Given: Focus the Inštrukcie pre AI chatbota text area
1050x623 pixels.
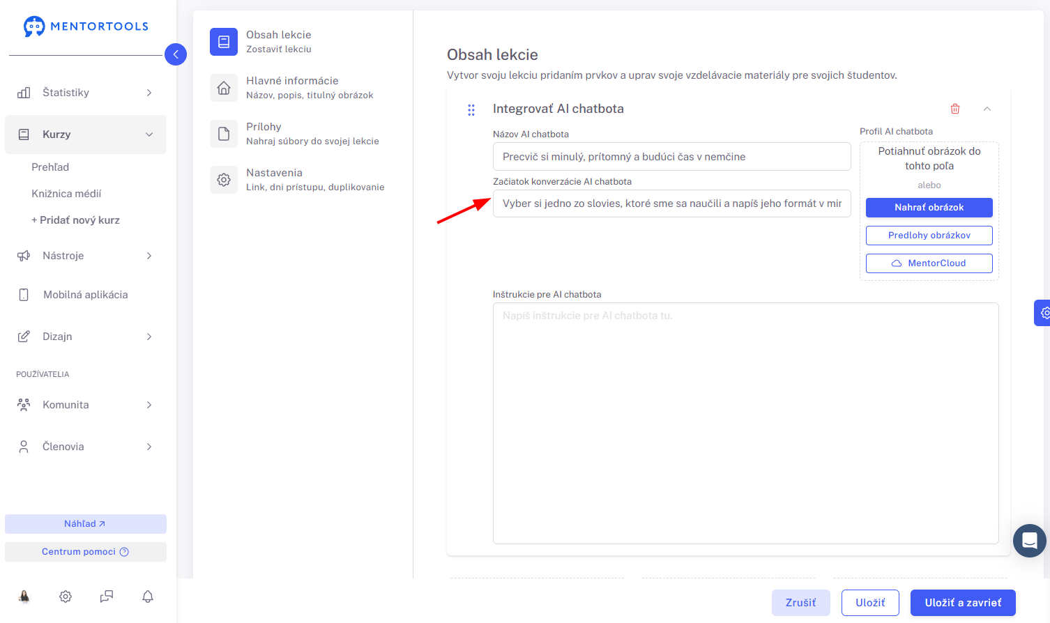Looking at the screenshot, I should 746,423.
